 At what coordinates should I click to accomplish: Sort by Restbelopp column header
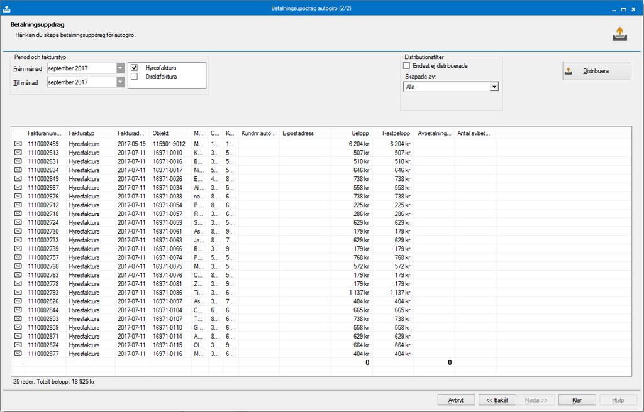(393, 133)
